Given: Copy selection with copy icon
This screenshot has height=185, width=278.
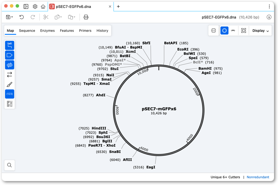Looking at the screenshot, I should click(x=57, y=17).
